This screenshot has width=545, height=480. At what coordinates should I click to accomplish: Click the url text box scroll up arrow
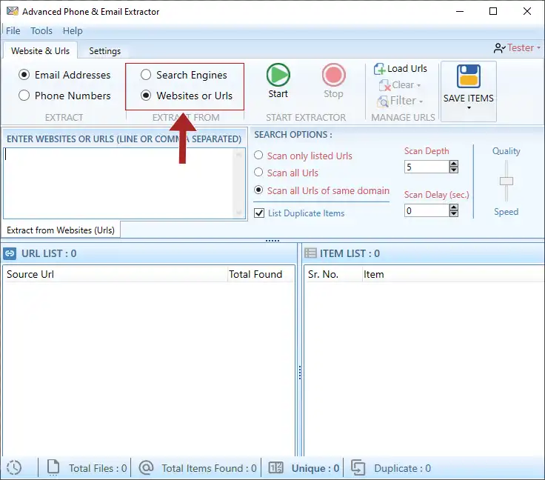239,154
